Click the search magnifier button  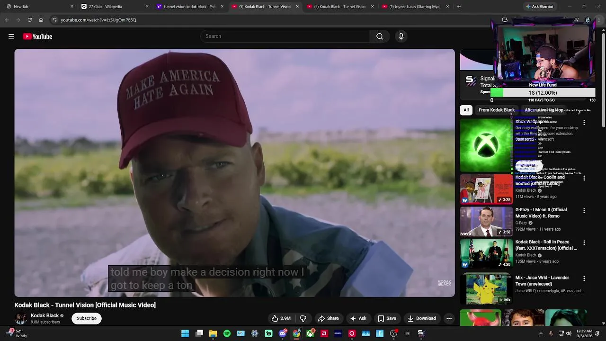(380, 36)
